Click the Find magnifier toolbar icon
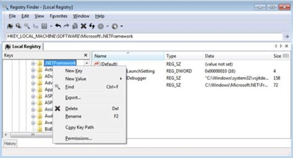The image size is (293, 158). click(x=27, y=26)
